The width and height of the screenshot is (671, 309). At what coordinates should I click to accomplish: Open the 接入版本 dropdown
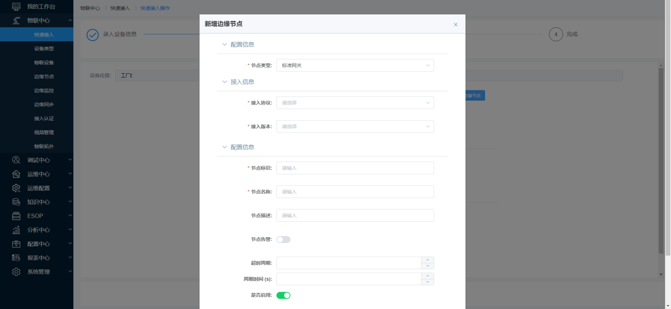(355, 126)
